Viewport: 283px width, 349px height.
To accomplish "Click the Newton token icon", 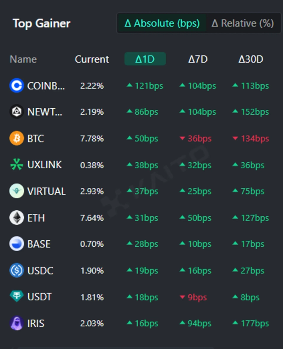I will click(x=17, y=112).
